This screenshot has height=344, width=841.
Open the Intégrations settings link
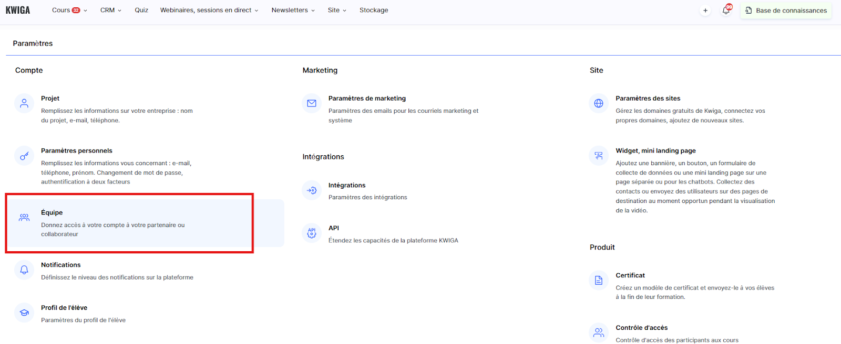[347, 185]
